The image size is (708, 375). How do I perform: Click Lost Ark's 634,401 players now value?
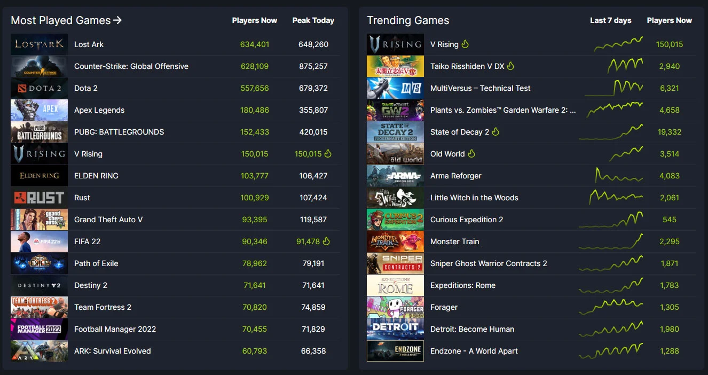[255, 44]
